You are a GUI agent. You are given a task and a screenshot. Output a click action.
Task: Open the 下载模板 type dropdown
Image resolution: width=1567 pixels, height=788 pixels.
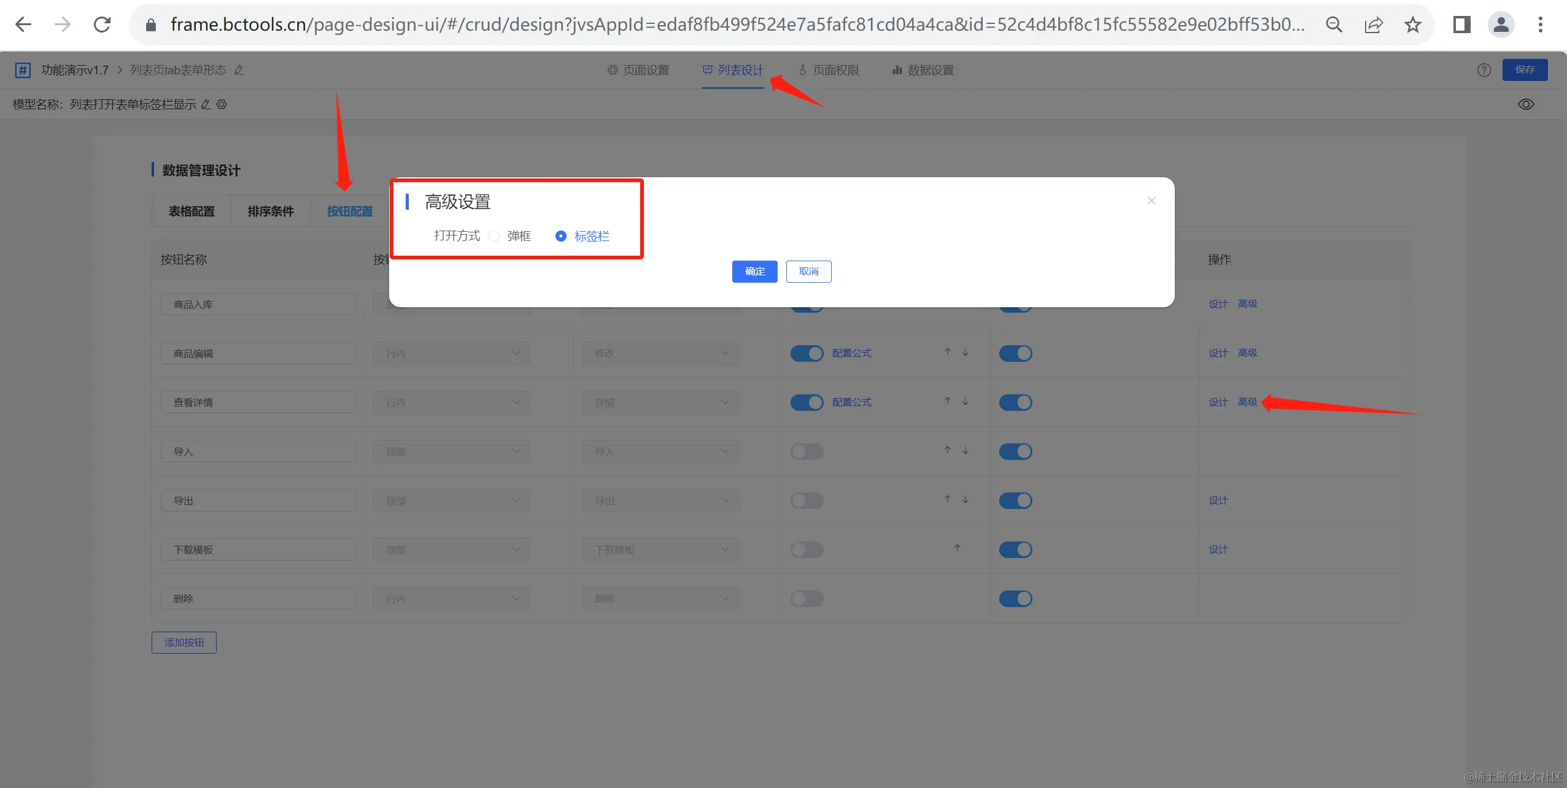point(660,549)
